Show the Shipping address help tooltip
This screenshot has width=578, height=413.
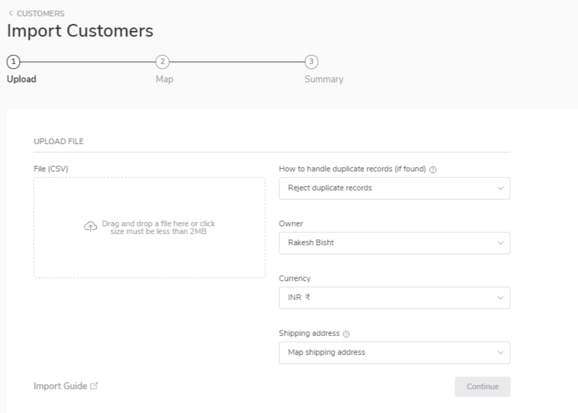[x=347, y=334]
